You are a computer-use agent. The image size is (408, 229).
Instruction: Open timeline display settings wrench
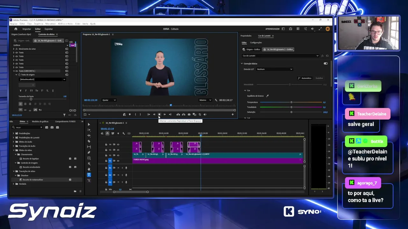pyautogui.click(x=124, y=134)
